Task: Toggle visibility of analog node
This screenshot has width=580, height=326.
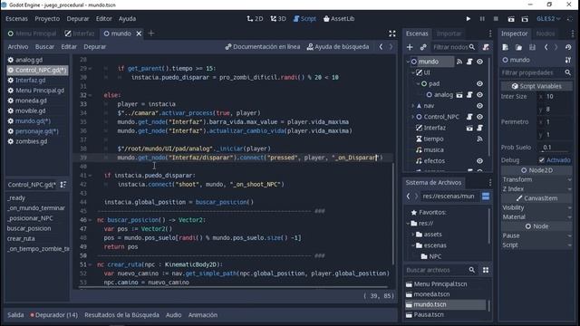Action: [479, 94]
